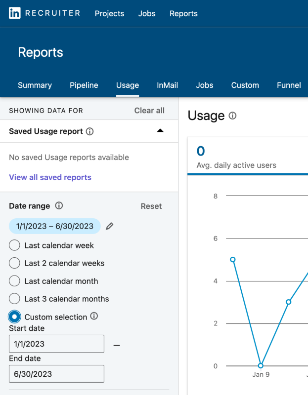Viewport: 308px width, 395px height.
Task: Open Reports in top navigation
Action: (x=183, y=13)
